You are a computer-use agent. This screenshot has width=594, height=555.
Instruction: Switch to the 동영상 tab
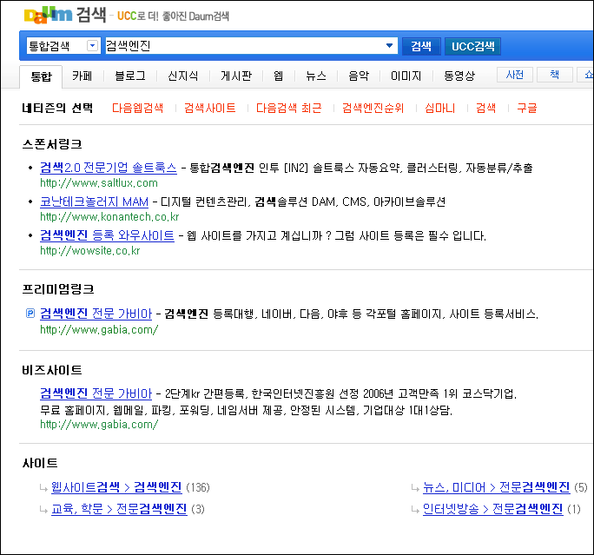click(x=459, y=76)
